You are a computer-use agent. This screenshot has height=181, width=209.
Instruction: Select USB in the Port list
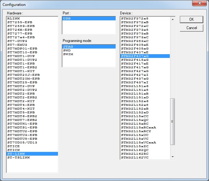tap(89, 18)
